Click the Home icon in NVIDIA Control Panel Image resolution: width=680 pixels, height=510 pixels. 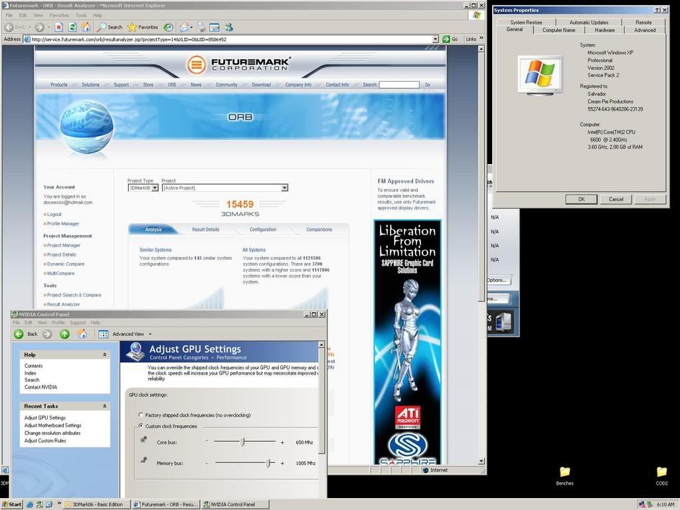pyautogui.click(x=82, y=334)
